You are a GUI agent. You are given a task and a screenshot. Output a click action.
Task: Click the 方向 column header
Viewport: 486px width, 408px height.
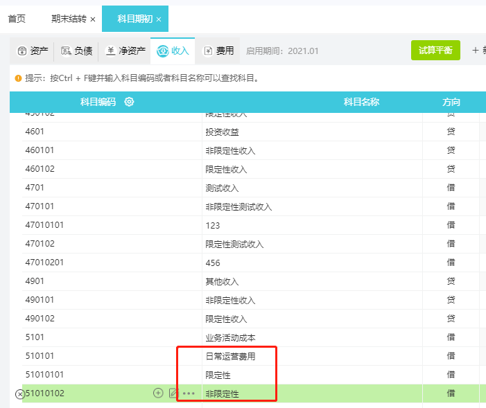tap(451, 102)
